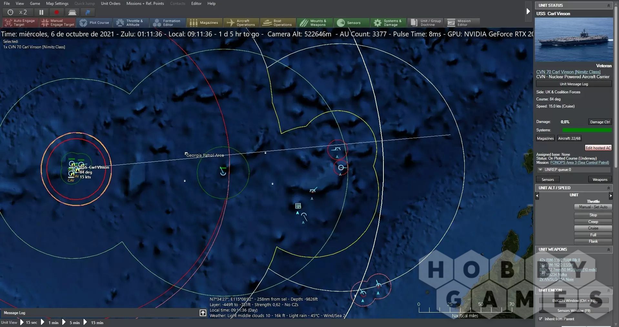Click the Magazines button in Unit Status
This screenshot has height=327, width=619.
545,138
